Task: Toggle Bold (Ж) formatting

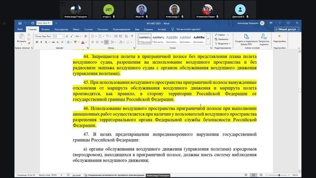Action: [x=37, y=42]
